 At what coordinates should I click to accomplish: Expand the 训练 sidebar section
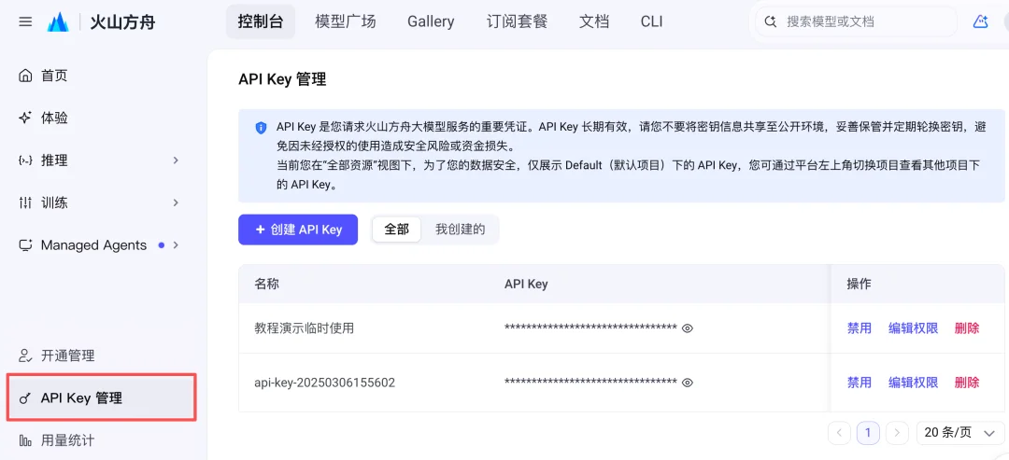(176, 203)
